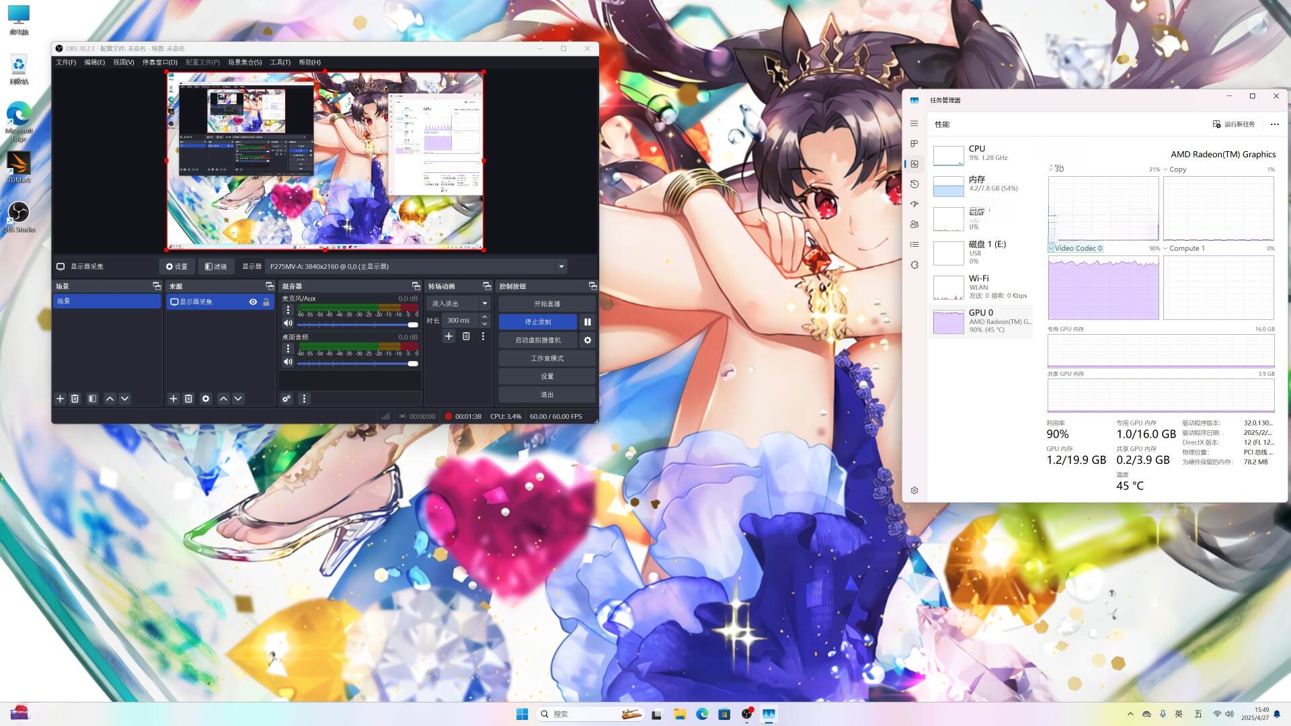1291x726 pixels.
Task: Open Task Manager processes page icon
Action: click(x=914, y=144)
